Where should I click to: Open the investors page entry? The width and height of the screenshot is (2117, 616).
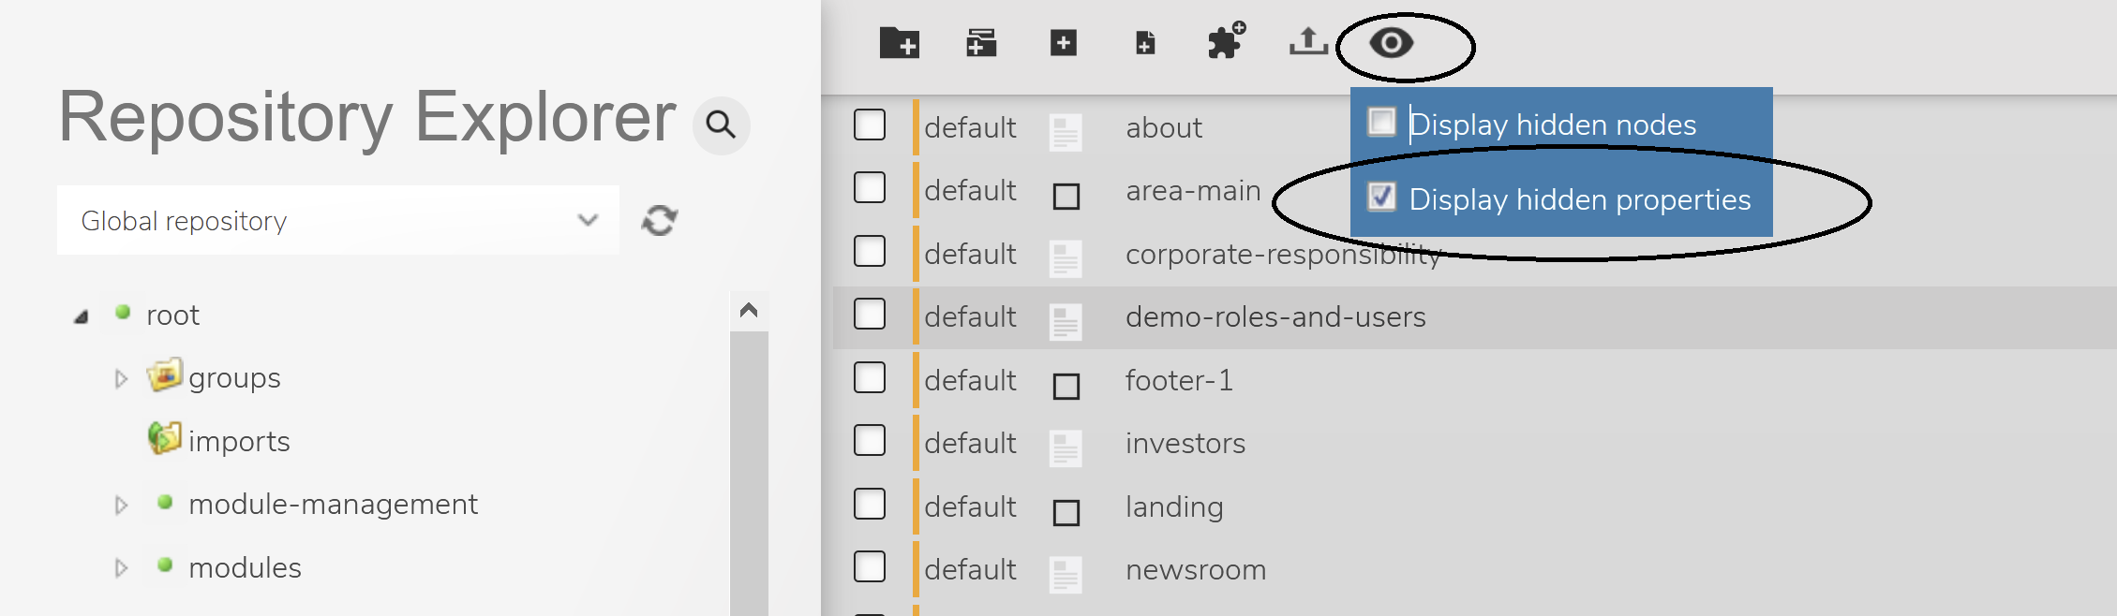coord(1185,444)
